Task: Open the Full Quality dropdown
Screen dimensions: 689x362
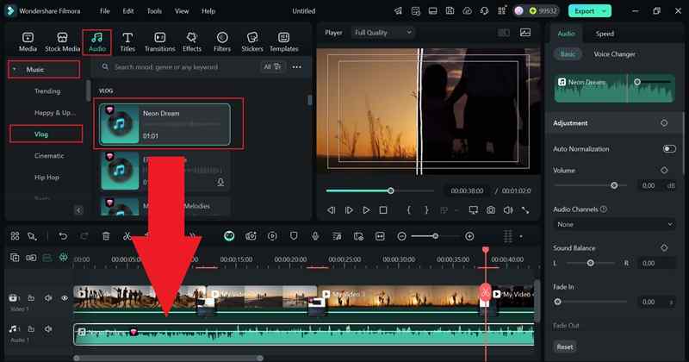Action: tap(383, 33)
